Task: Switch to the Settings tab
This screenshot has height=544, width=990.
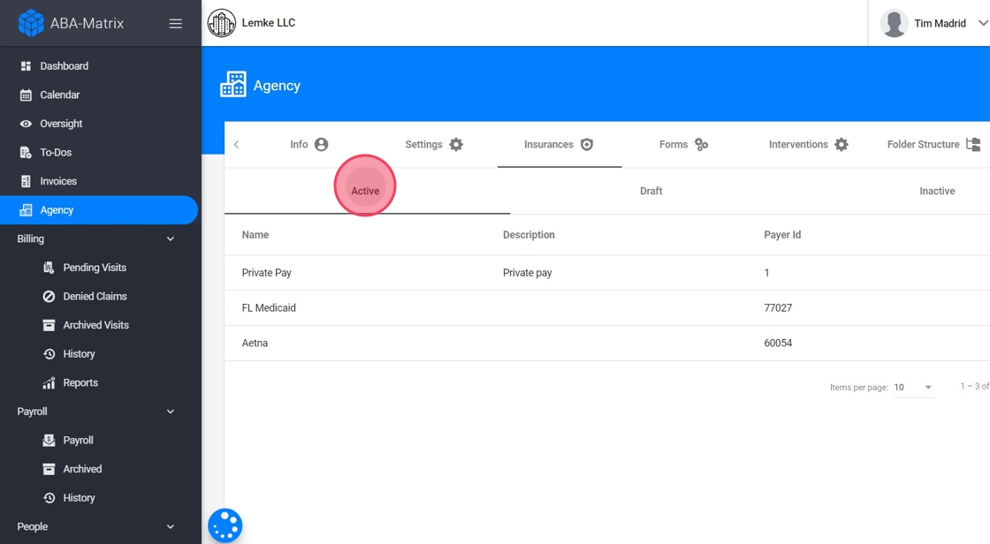Action: tap(434, 145)
